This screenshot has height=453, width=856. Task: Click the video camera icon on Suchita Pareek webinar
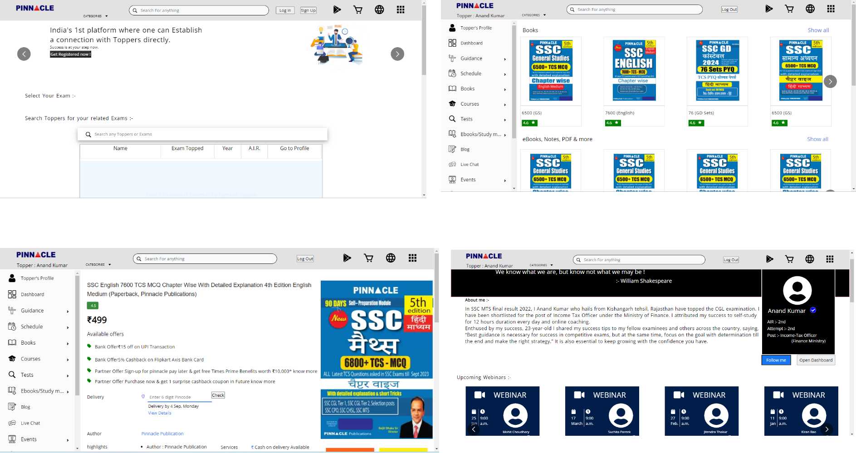pyautogui.click(x=579, y=395)
